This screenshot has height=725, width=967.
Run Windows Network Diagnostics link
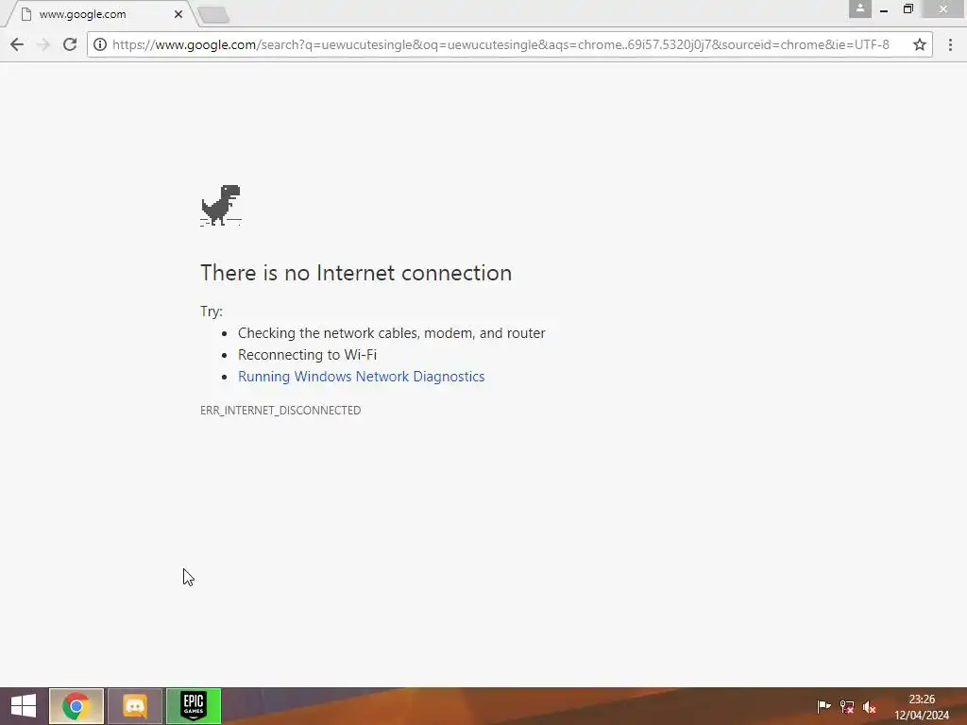pyautogui.click(x=362, y=376)
